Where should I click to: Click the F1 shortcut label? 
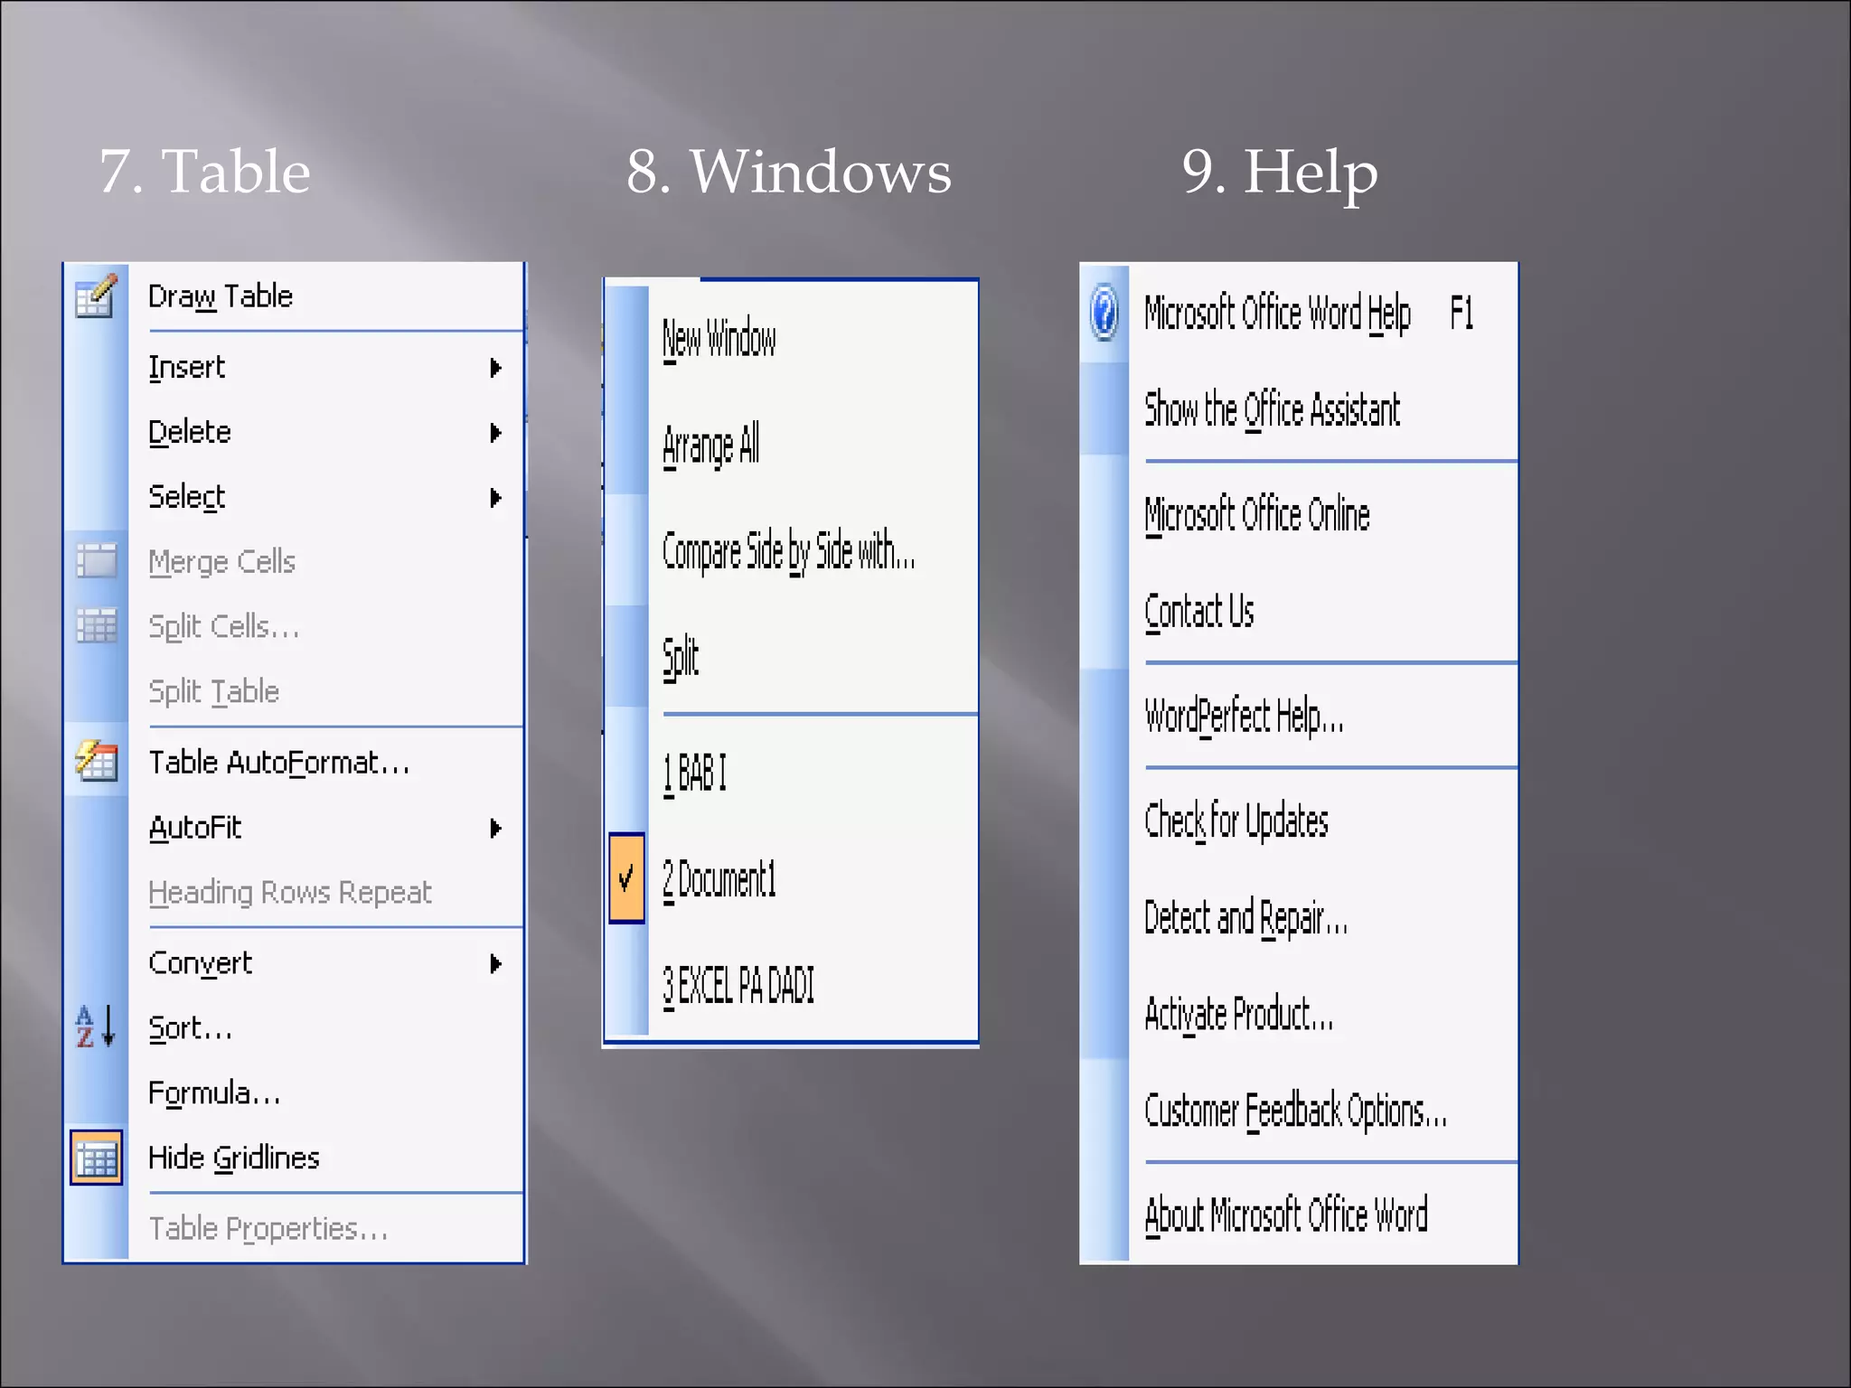(1461, 314)
